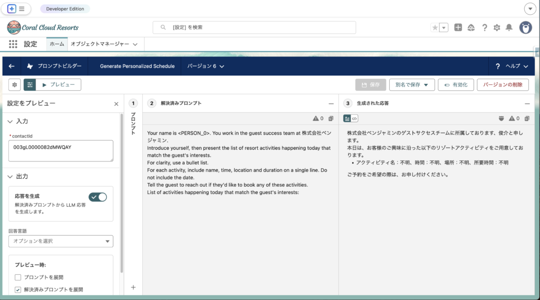This screenshot has height=300, width=540.
Task: Click the user avatar profile icon
Action: coord(525,27)
